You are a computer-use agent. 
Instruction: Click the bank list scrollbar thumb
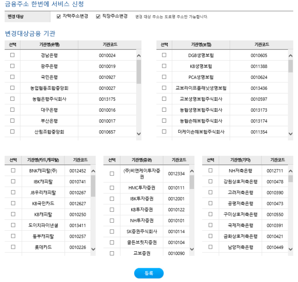coord(139,72)
